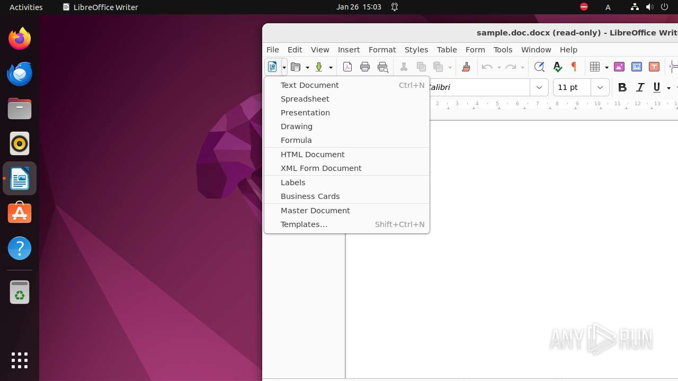Screen dimensions: 678x381
Task: Open the Styles menu
Action: [416, 49]
